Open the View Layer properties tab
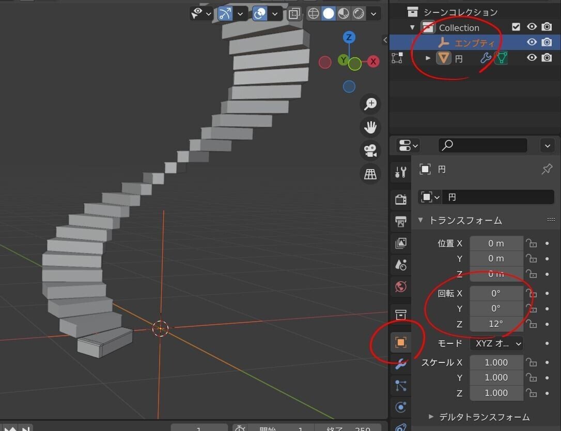The image size is (561, 431). click(x=401, y=243)
